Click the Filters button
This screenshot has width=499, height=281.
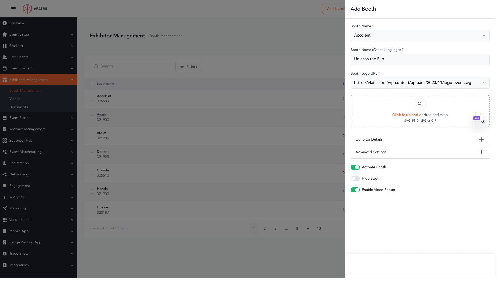[188, 66]
